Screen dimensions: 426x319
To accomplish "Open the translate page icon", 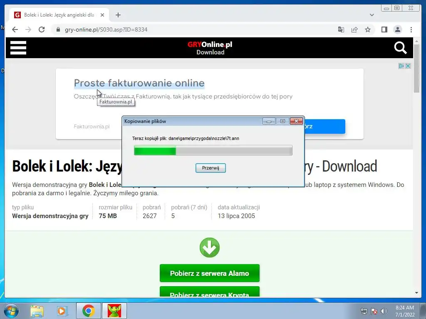I will click(x=341, y=29).
